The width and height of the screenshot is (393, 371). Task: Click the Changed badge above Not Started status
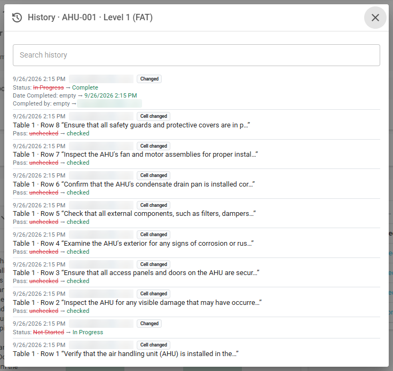149,324
